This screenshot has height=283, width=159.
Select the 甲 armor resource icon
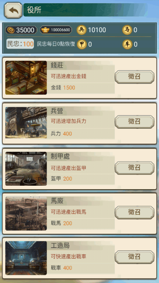(x=82, y=44)
